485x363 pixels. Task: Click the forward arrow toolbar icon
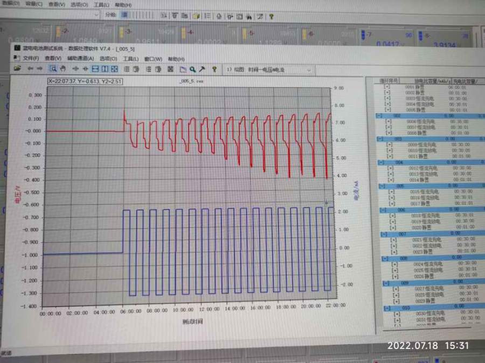40,69
